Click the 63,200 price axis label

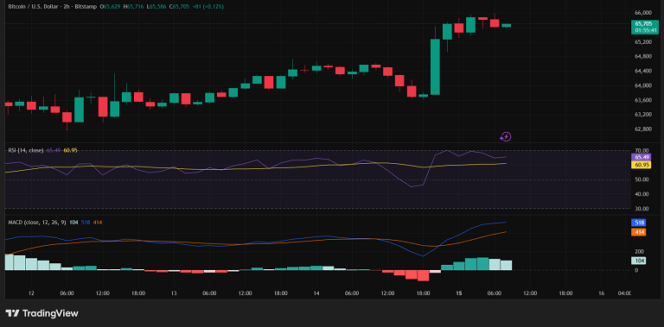tap(642, 115)
